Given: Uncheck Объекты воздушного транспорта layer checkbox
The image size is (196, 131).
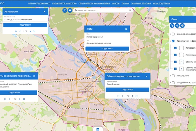Looking at the screenshot, I should [176, 69].
